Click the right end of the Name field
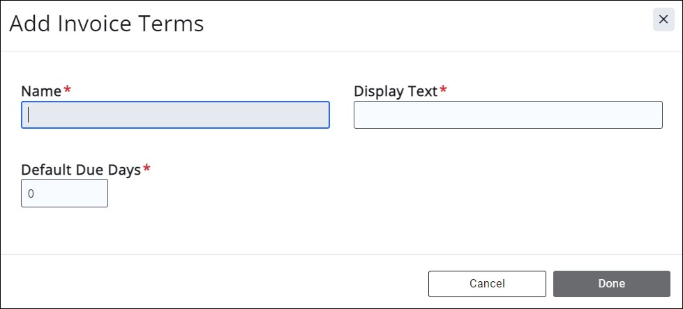 [x=321, y=115]
